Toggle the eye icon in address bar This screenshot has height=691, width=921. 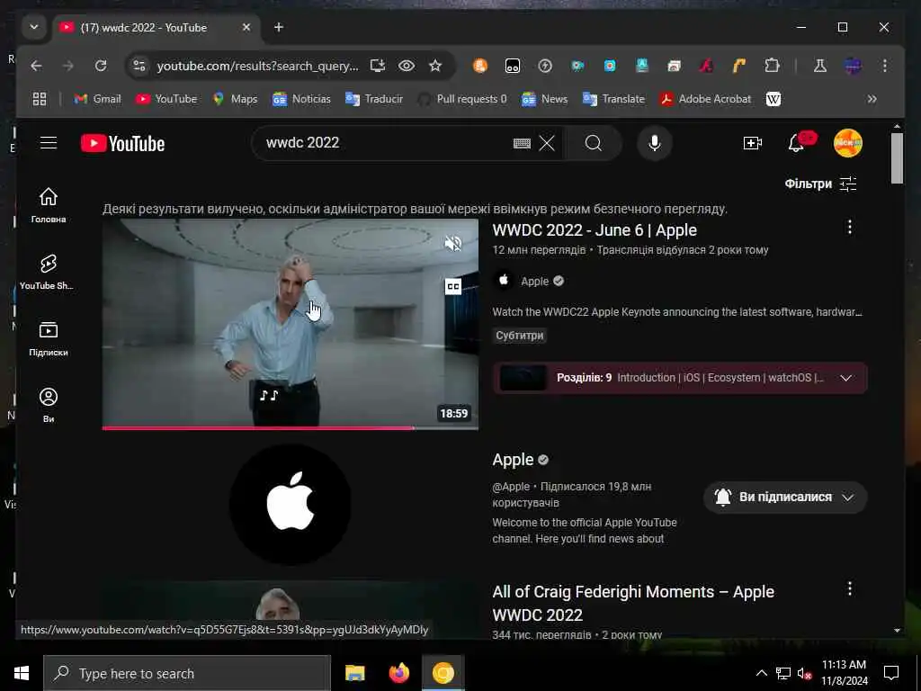[406, 66]
